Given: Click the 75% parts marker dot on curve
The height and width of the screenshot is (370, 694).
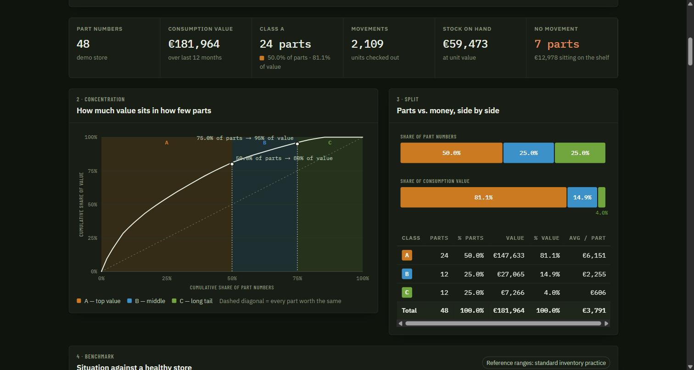Looking at the screenshot, I should [297, 144].
